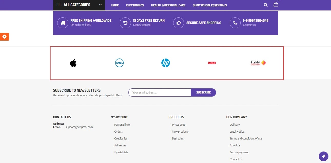Click the 'On order of $150' text
The height and width of the screenshot is (163, 331).
tap(81, 25)
